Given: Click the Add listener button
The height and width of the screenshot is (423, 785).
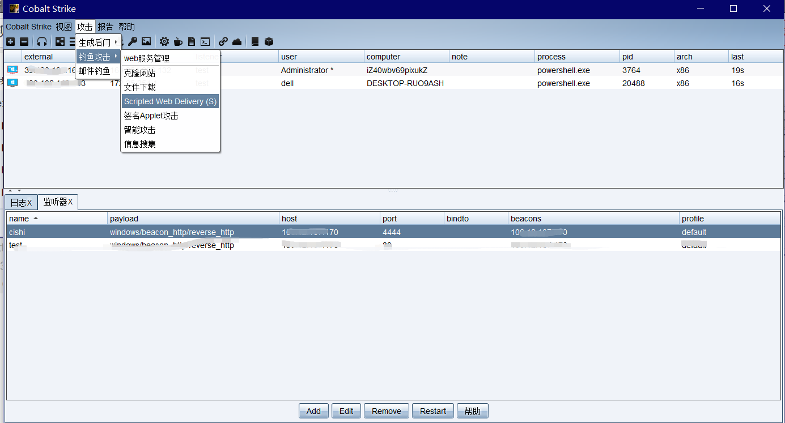Looking at the screenshot, I should 313,411.
